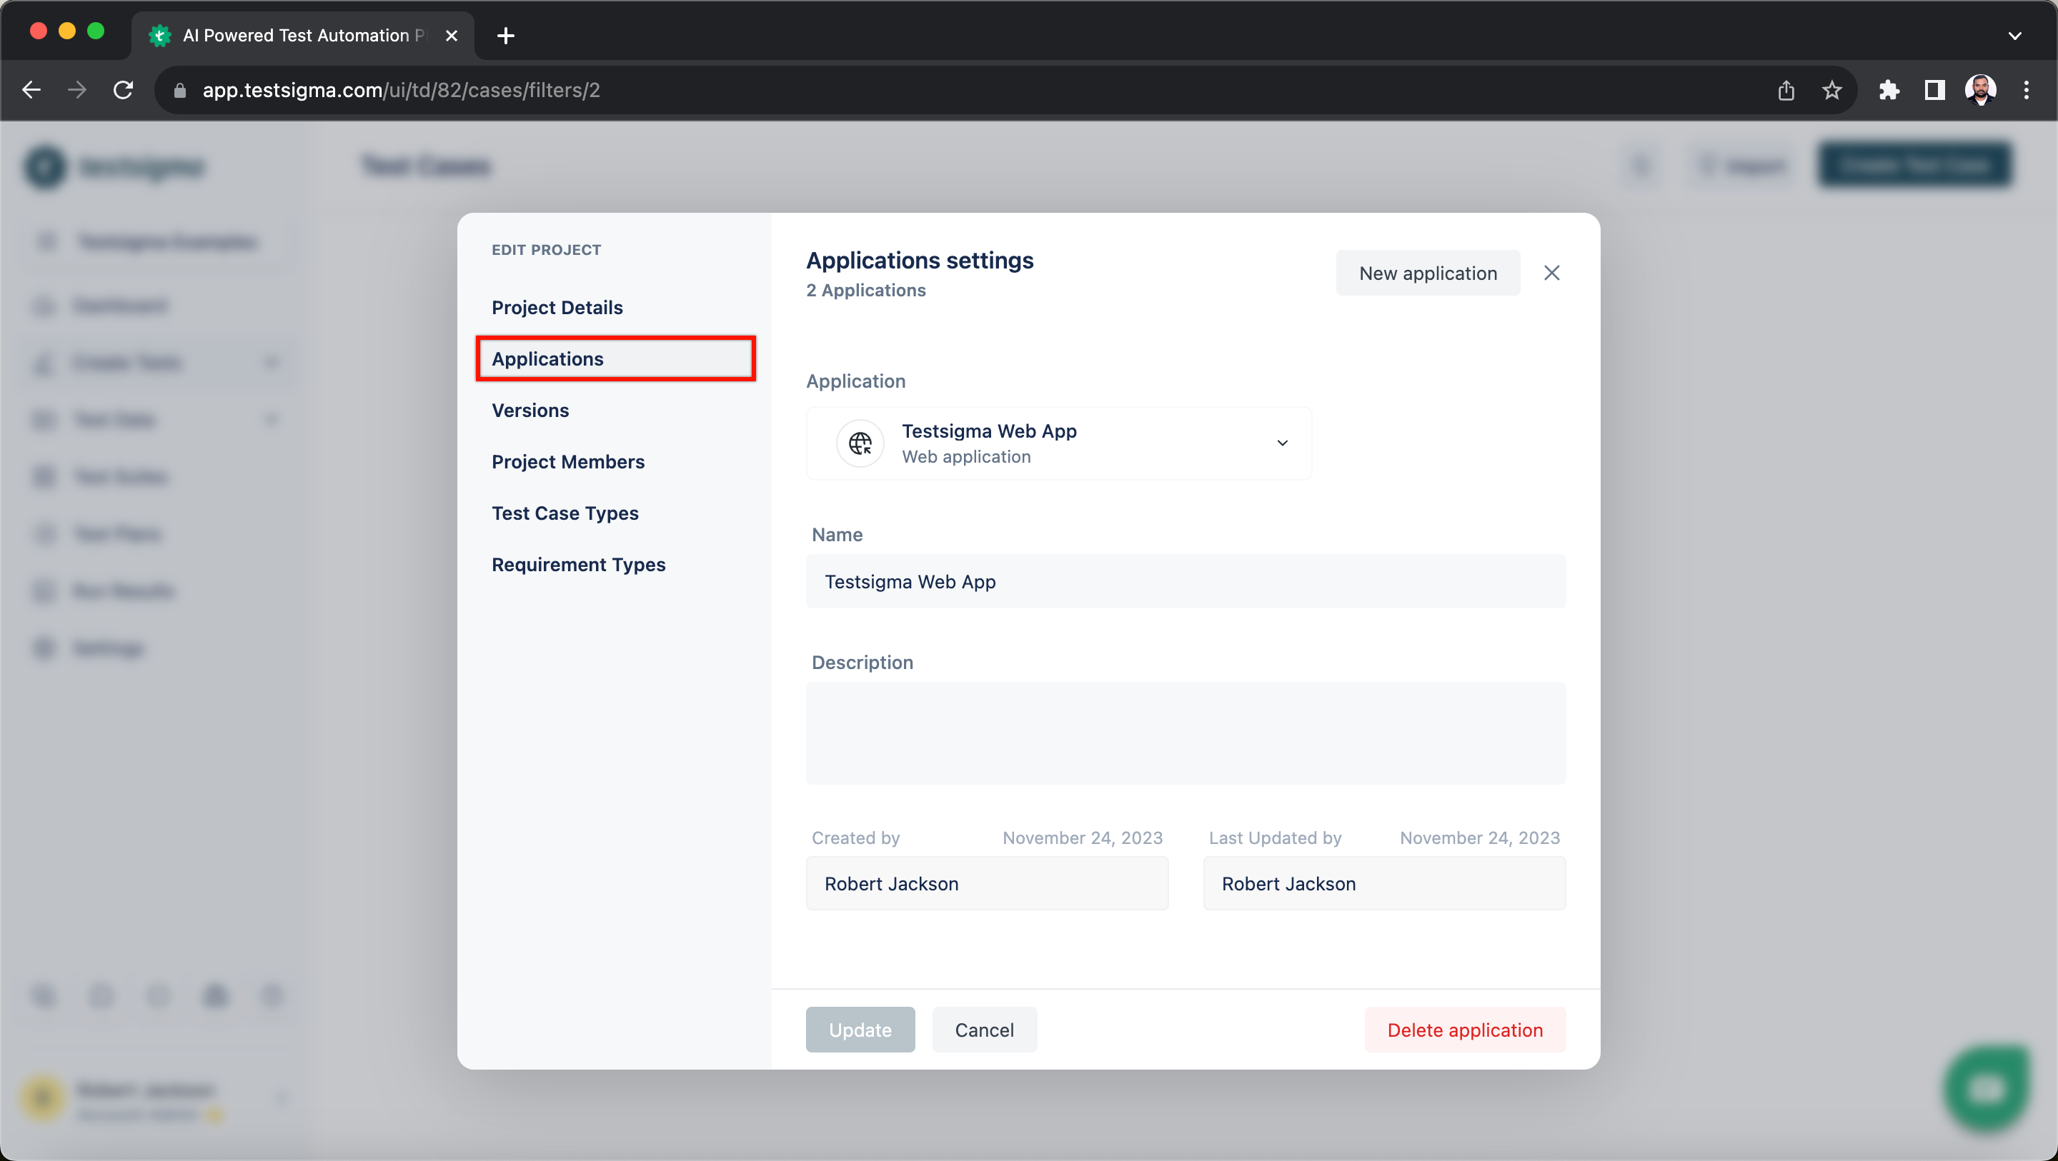
Task: Select the Requirement Types section
Action: [577, 563]
